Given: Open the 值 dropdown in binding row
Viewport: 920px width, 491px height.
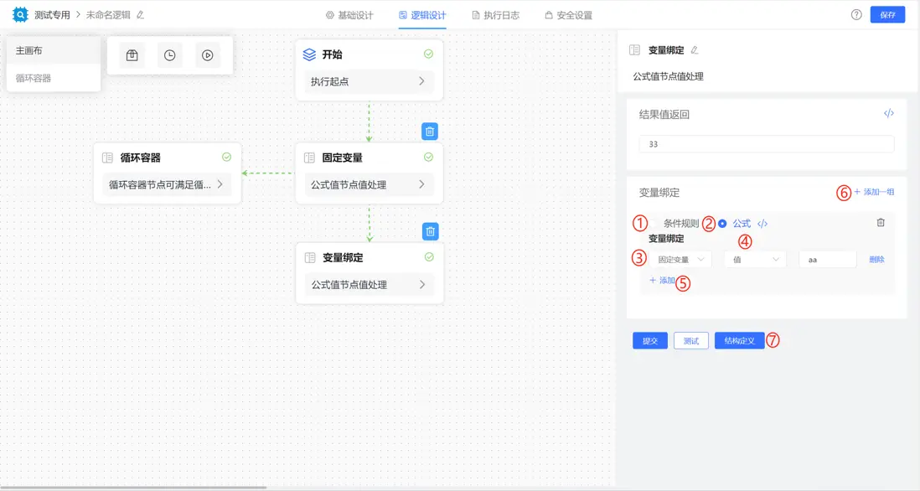Looking at the screenshot, I should [x=755, y=259].
